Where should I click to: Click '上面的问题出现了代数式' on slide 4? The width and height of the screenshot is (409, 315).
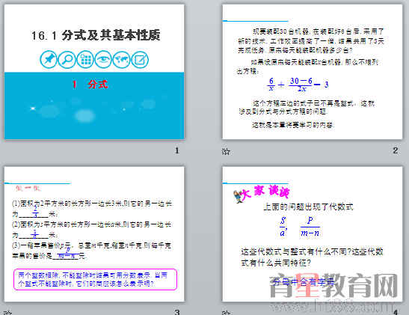click(x=308, y=207)
